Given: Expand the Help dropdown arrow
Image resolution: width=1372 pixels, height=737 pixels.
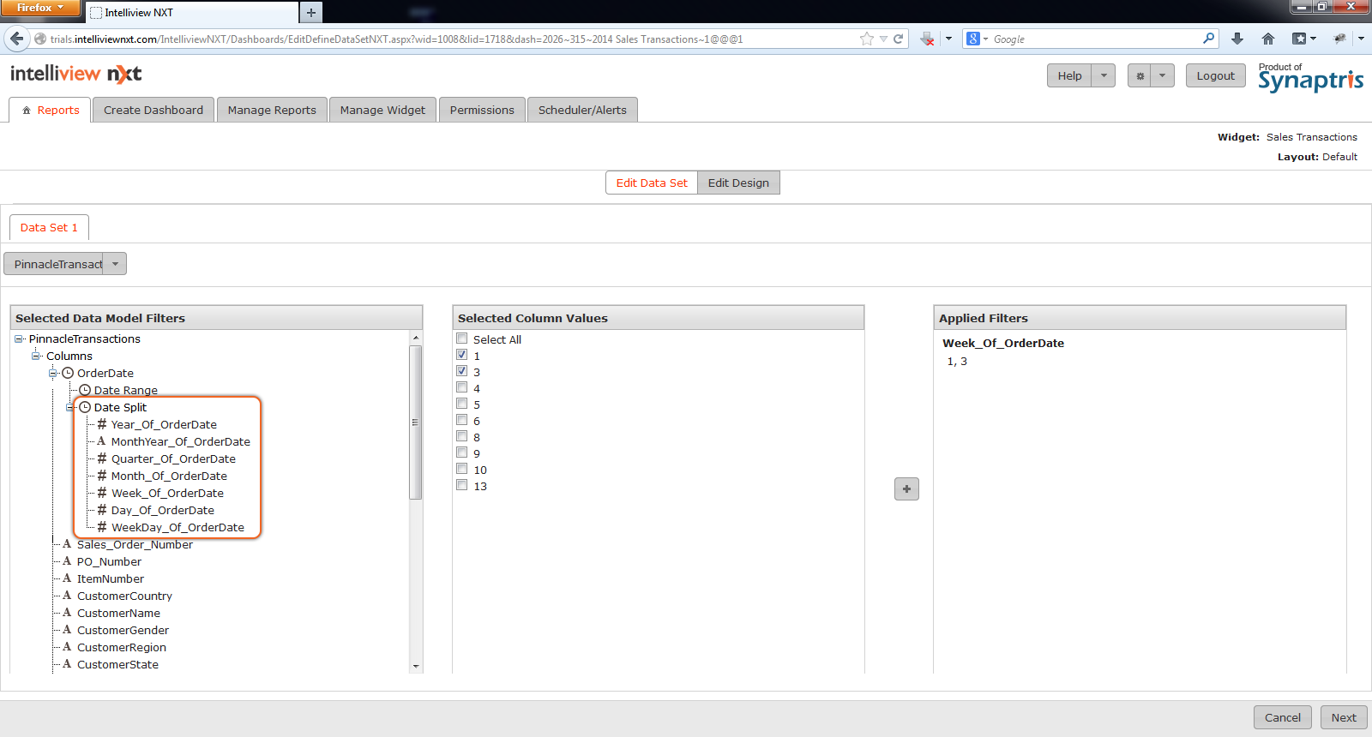Looking at the screenshot, I should pyautogui.click(x=1104, y=75).
